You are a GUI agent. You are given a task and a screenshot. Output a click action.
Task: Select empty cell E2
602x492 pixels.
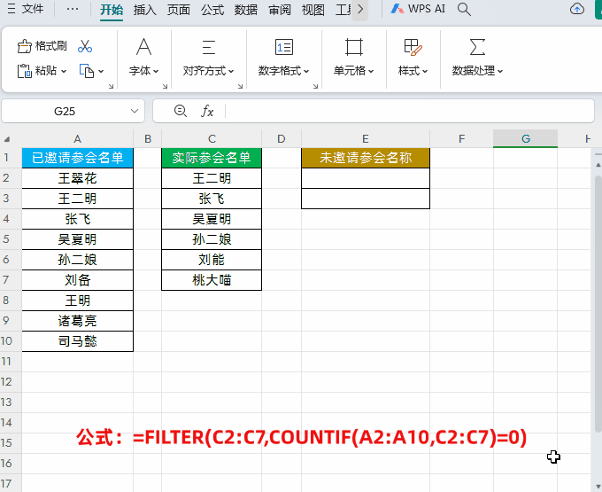pyautogui.click(x=366, y=178)
